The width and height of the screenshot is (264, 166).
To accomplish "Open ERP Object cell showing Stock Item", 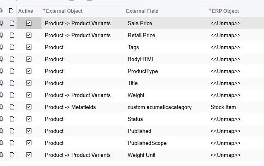I will pos(223,107).
